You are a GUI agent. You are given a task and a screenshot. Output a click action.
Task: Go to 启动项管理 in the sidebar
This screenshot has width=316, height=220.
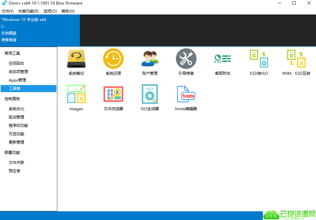pos(18,72)
